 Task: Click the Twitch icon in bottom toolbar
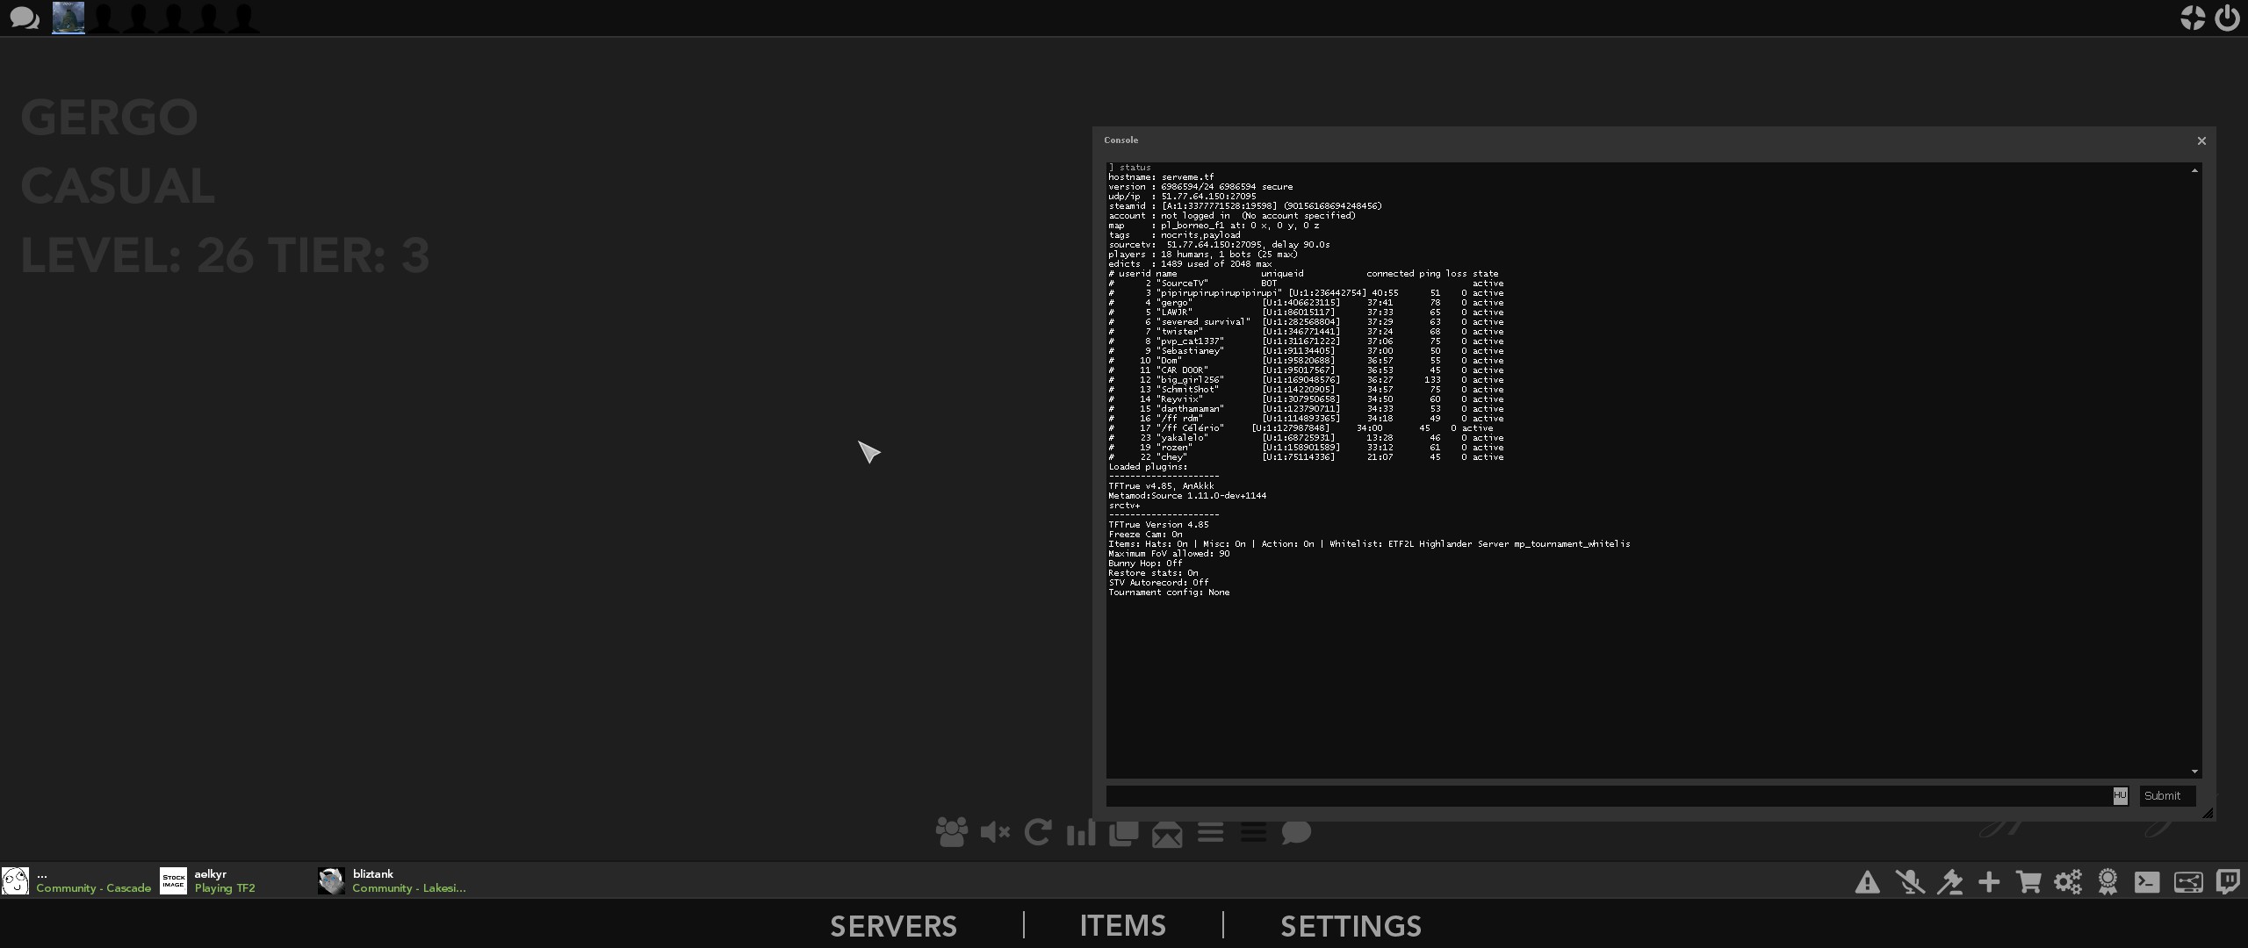2228,881
